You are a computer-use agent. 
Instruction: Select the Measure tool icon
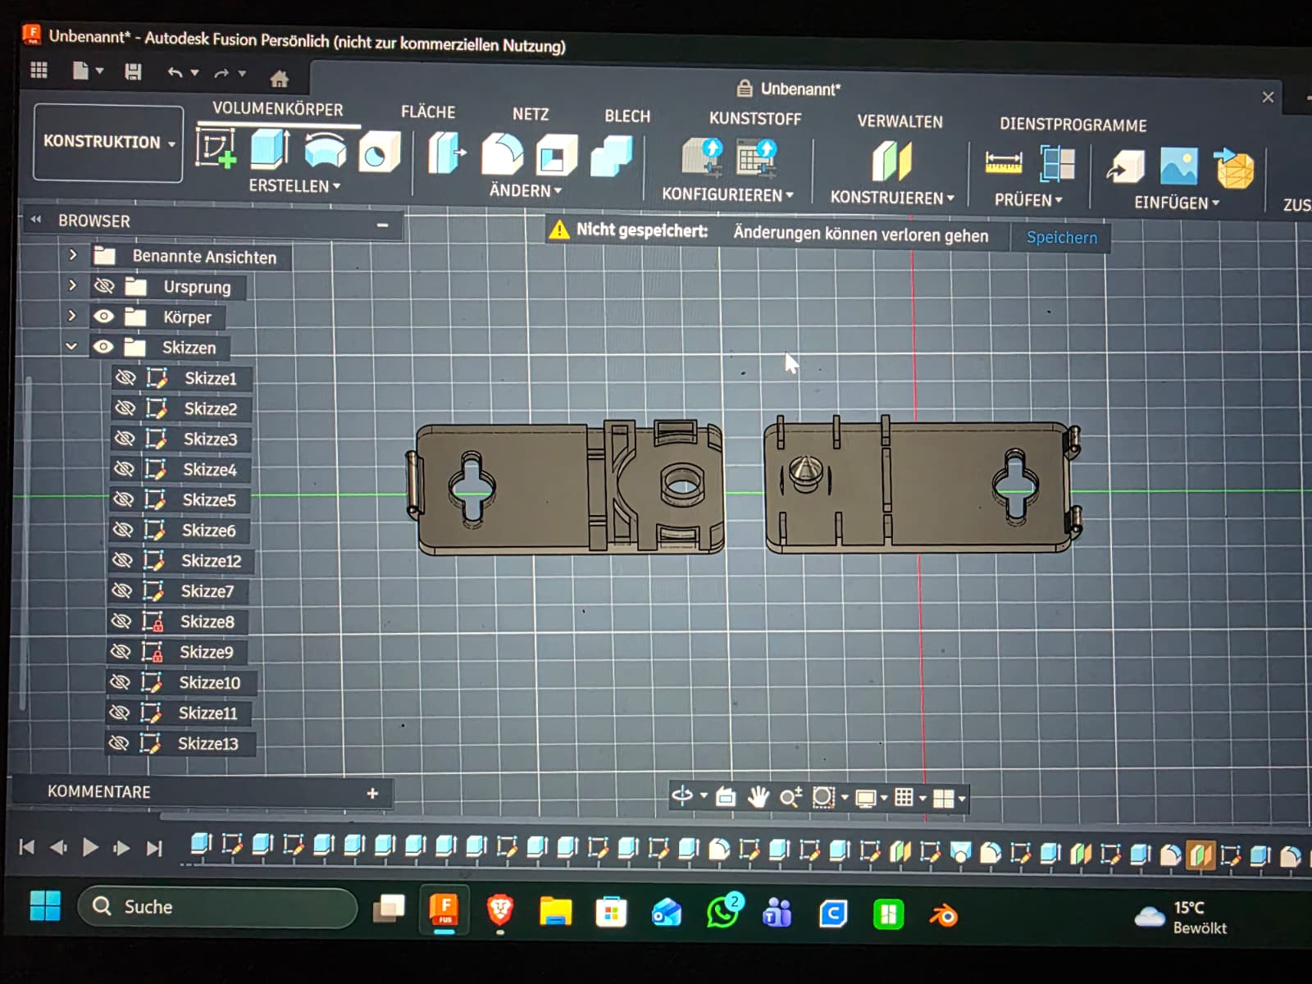point(1003,162)
